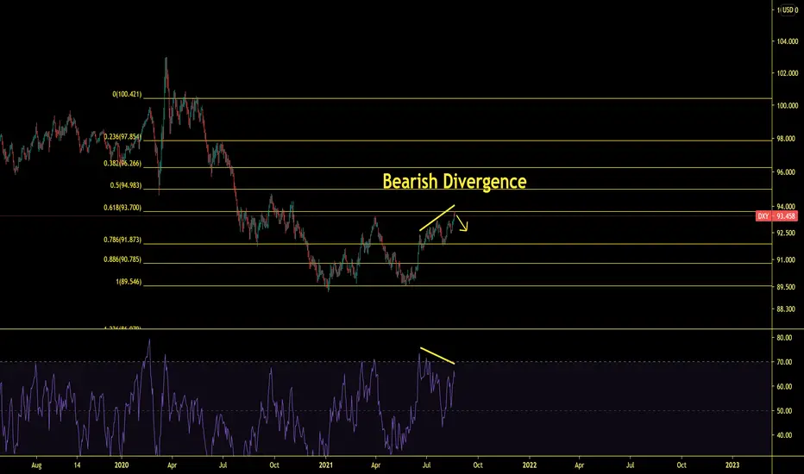
Task: Select the 0.382(96.266) Fibonacci level label
Action: pyautogui.click(x=122, y=164)
